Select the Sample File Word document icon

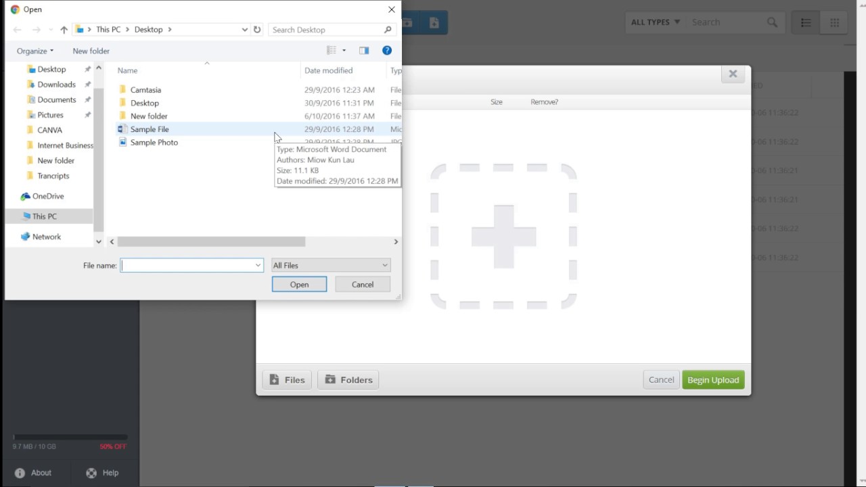point(122,129)
